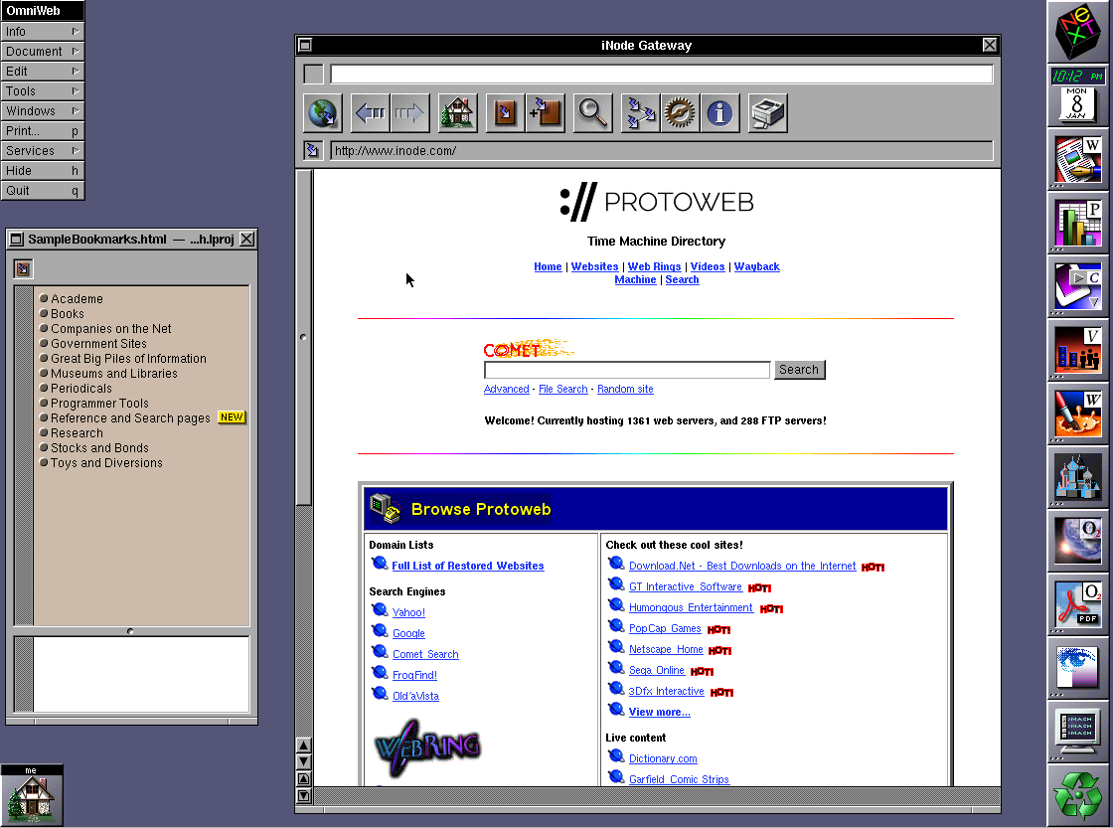Screen dimensions: 1113x828
Task: Open the recycler dock icon
Action: click(x=1078, y=795)
